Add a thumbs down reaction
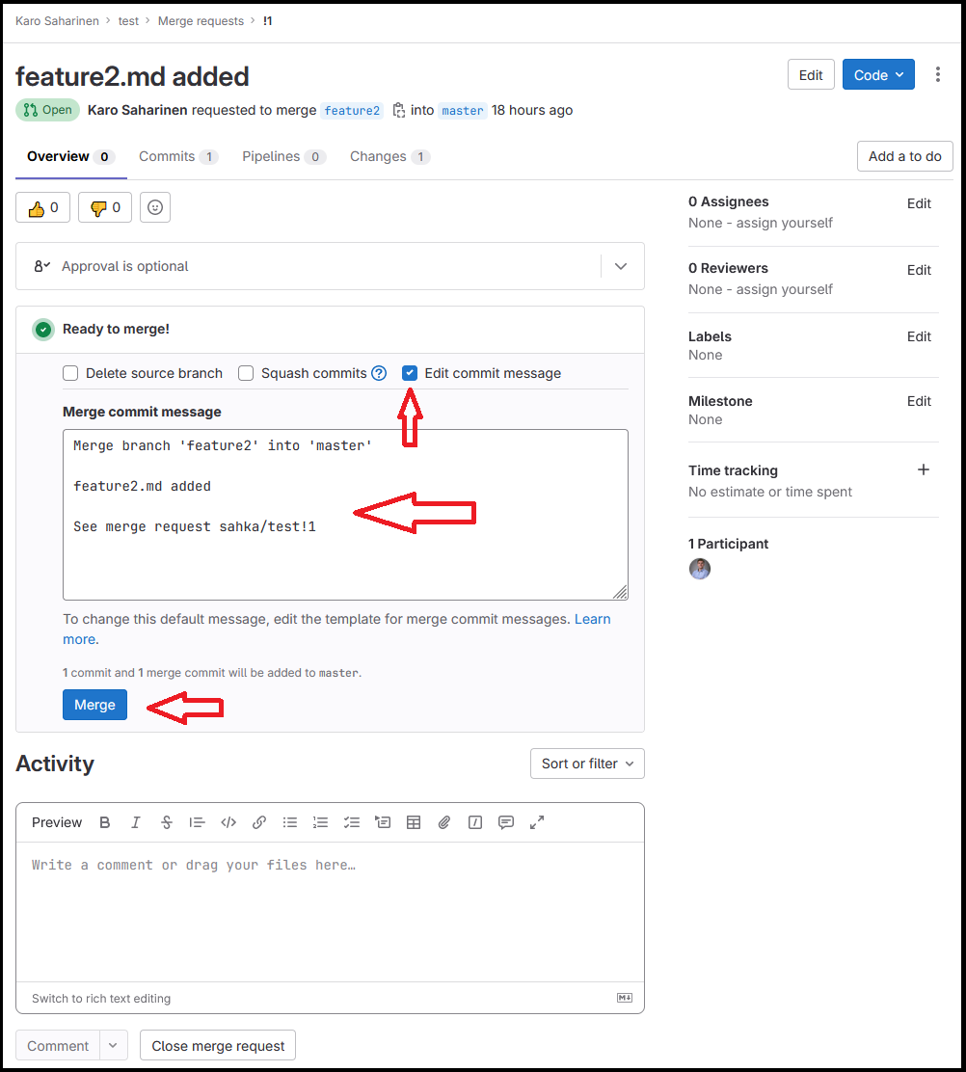 click(x=105, y=207)
